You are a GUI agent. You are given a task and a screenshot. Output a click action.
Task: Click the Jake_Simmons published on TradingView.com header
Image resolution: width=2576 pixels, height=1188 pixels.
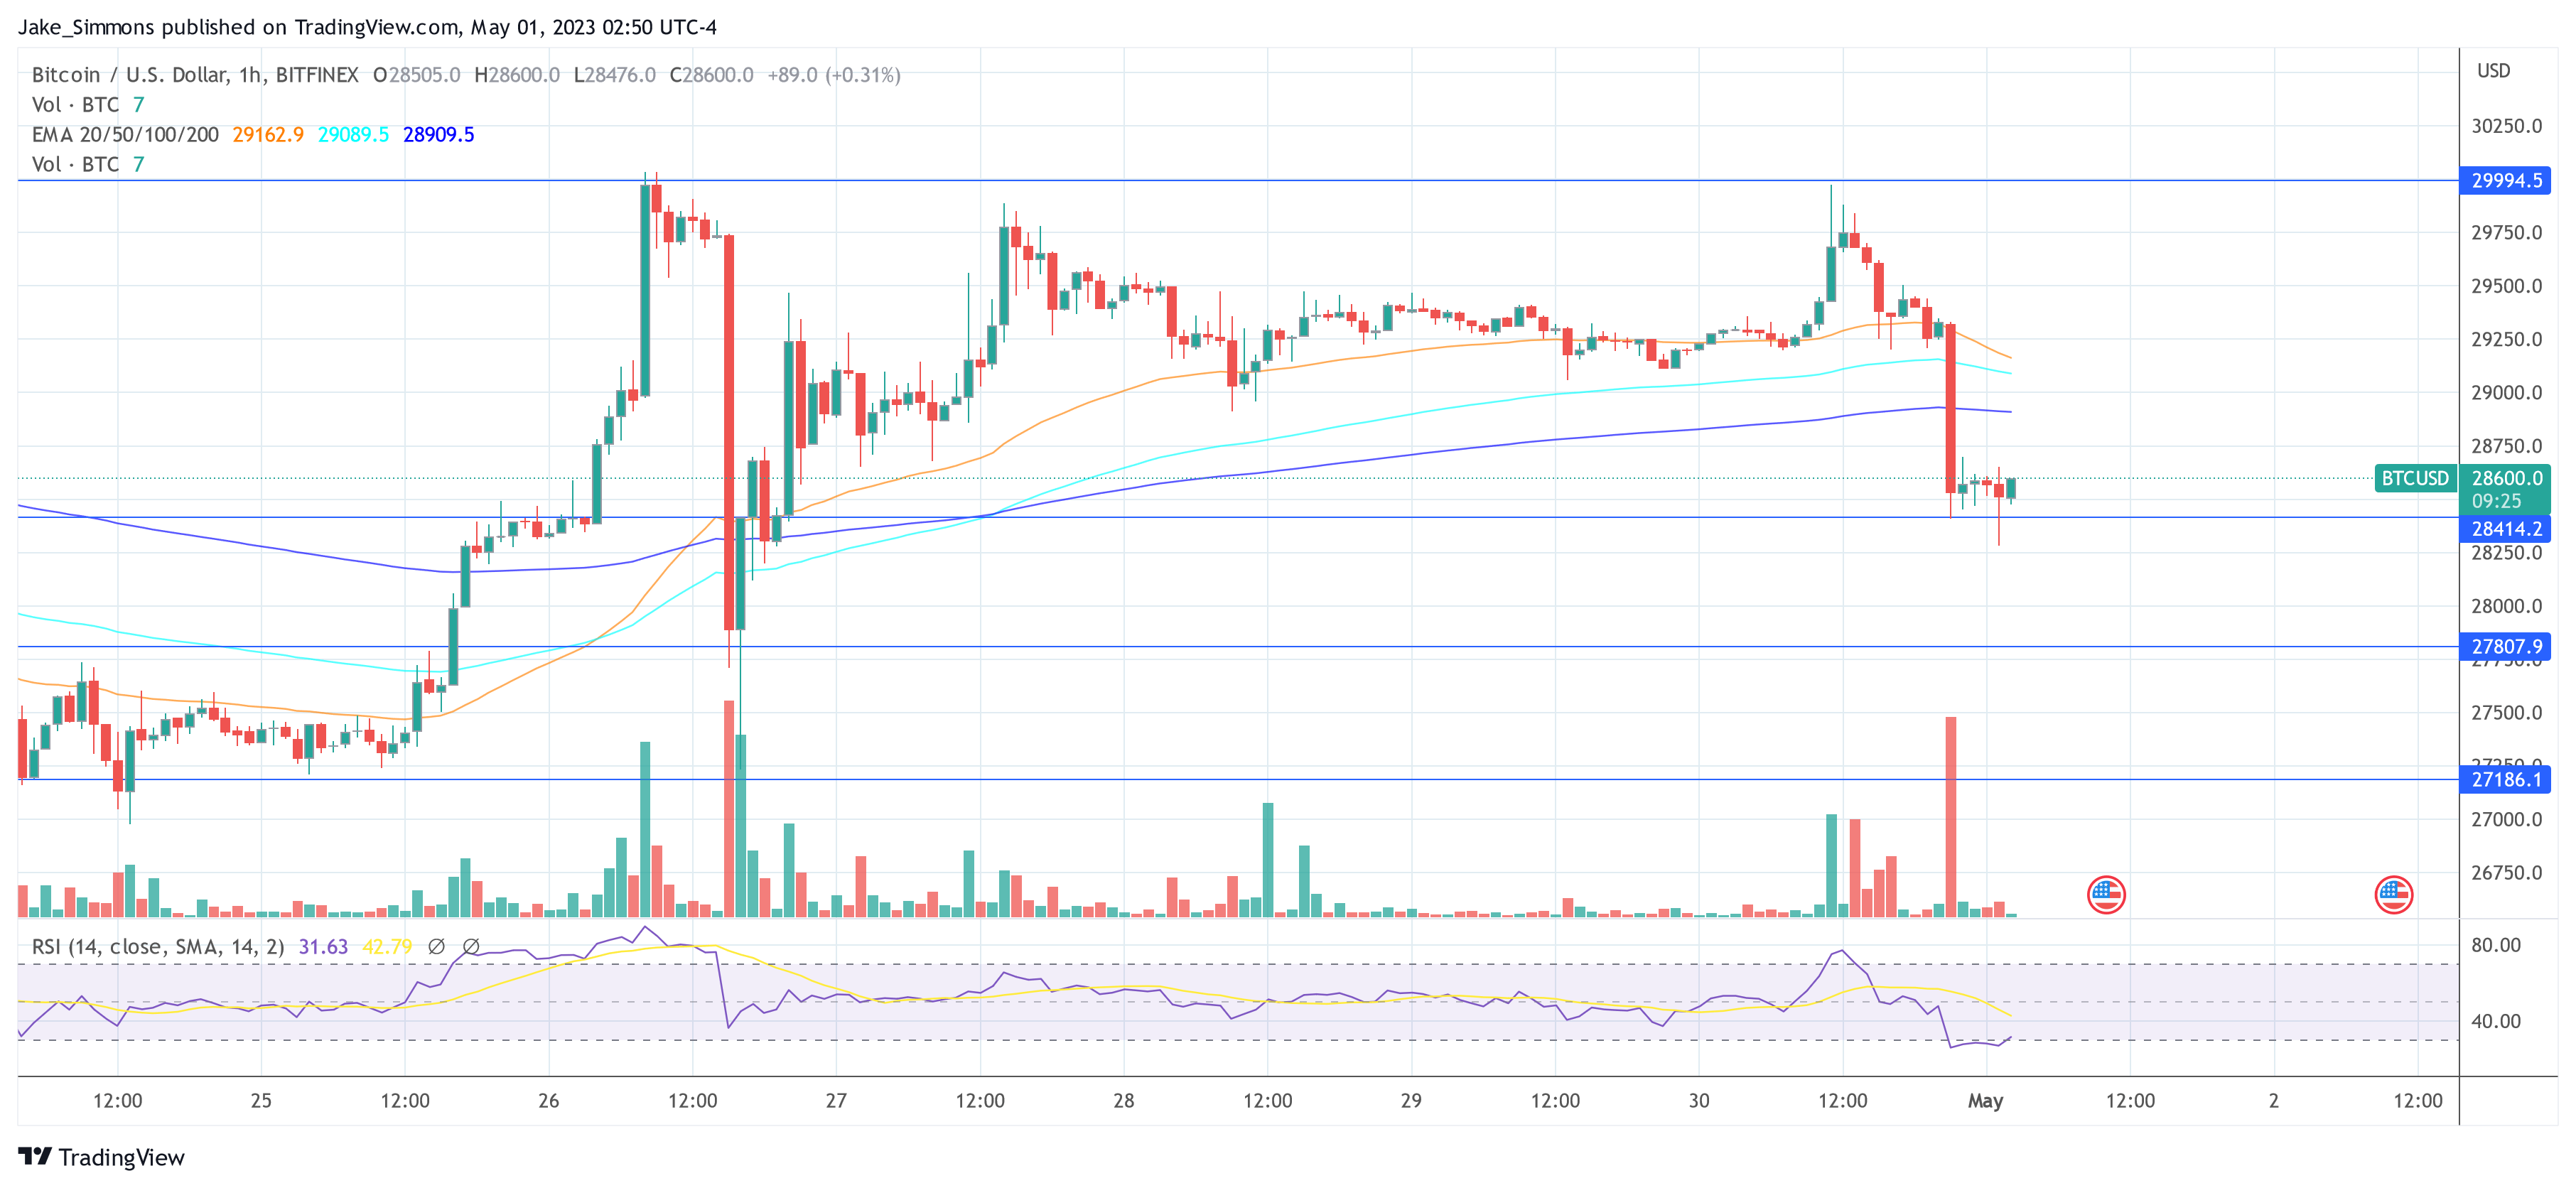[x=367, y=27]
